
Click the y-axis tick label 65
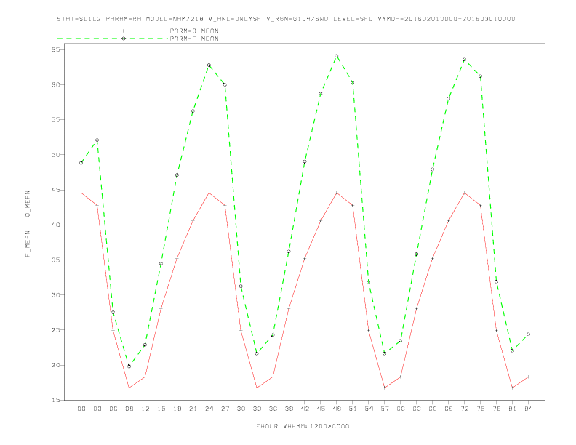click(x=55, y=49)
